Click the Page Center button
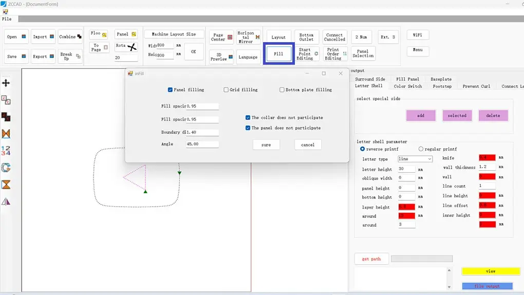The width and height of the screenshot is (524, 295). 221,37
